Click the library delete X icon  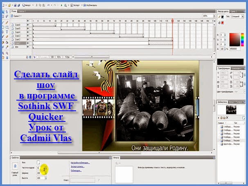point(227,118)
